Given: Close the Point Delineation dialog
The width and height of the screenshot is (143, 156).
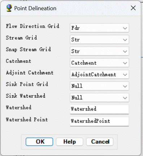Looking at the screenshot, I should coord(133,8).
